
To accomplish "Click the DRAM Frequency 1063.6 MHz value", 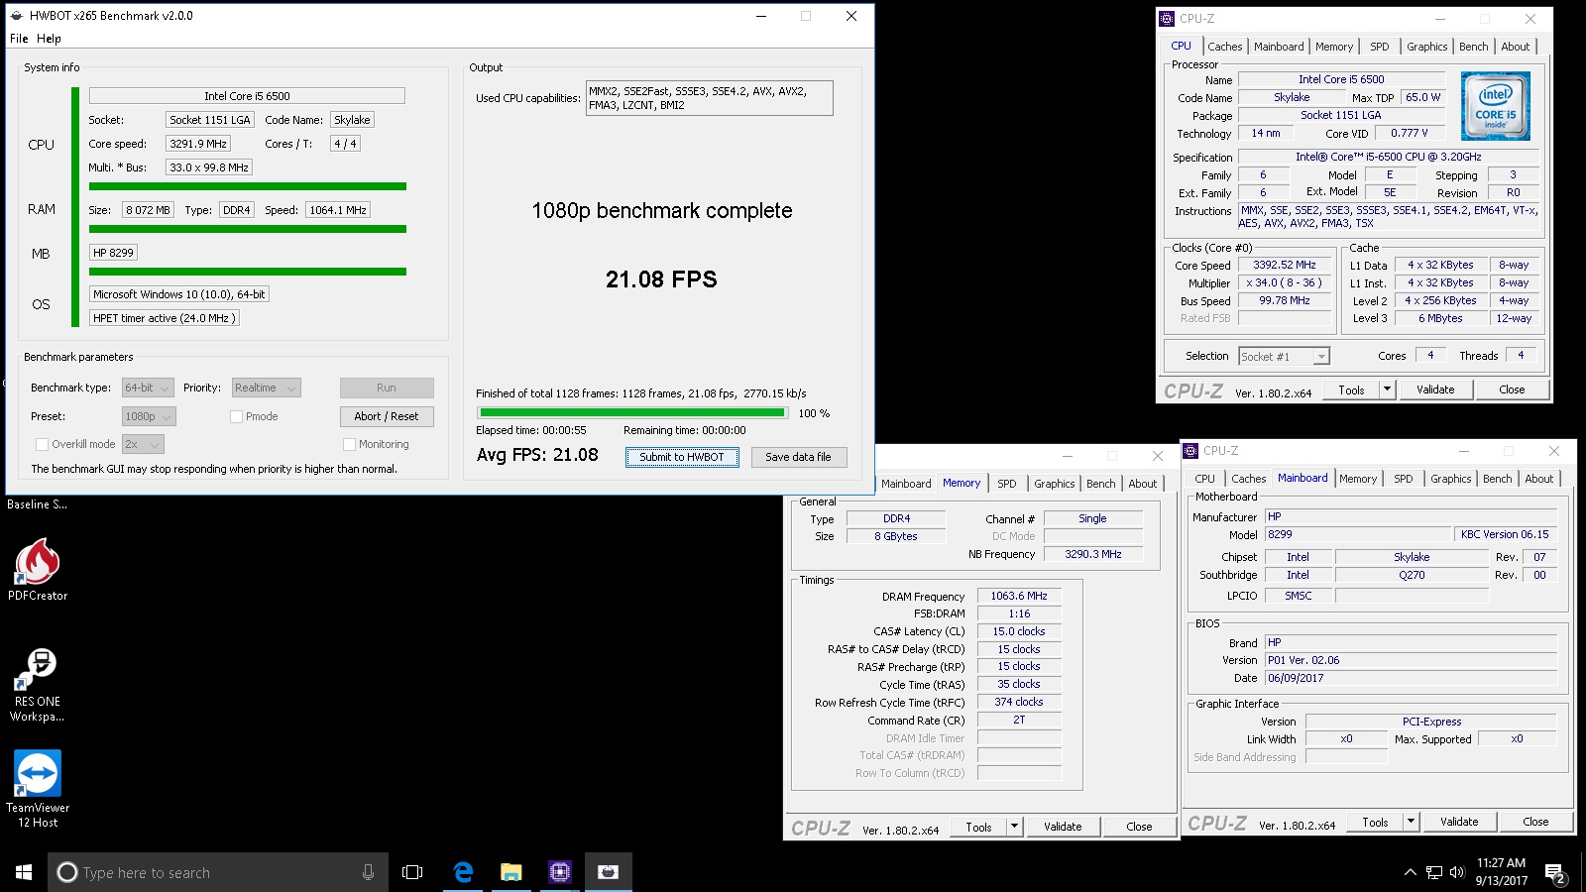I will click(1019, 597).
